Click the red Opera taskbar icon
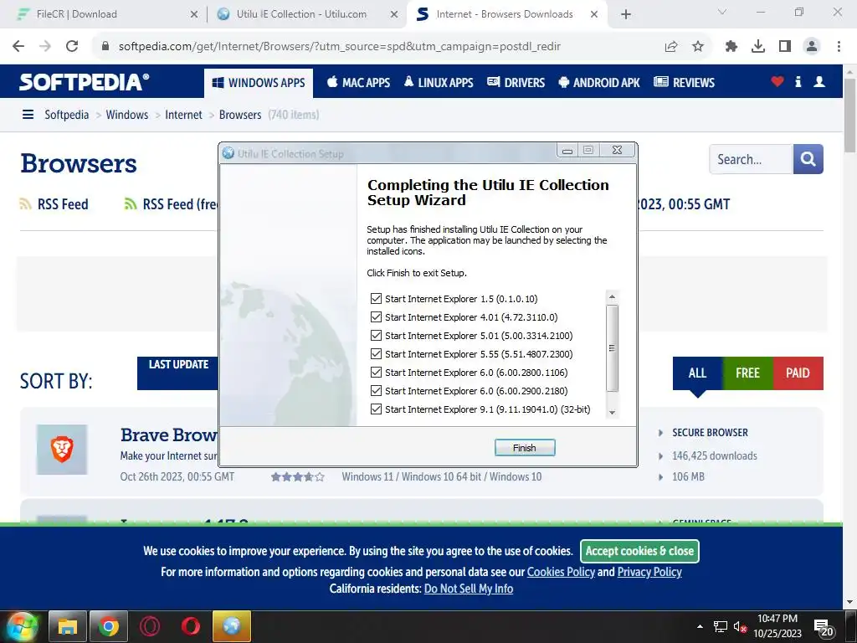Screen dimensions: 857x643 (191, 626)
